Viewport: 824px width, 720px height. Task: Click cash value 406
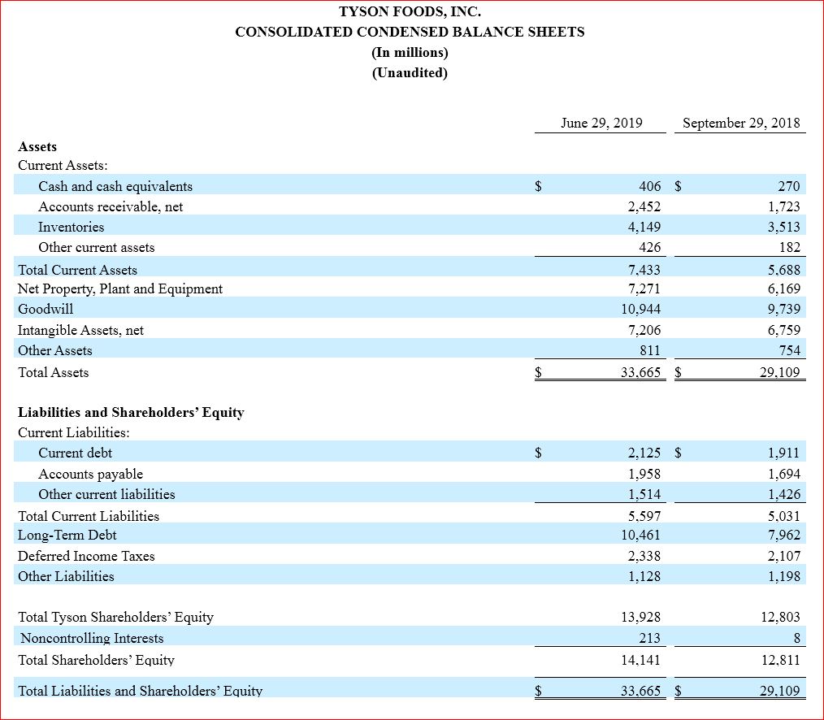[x=649, y=186]
